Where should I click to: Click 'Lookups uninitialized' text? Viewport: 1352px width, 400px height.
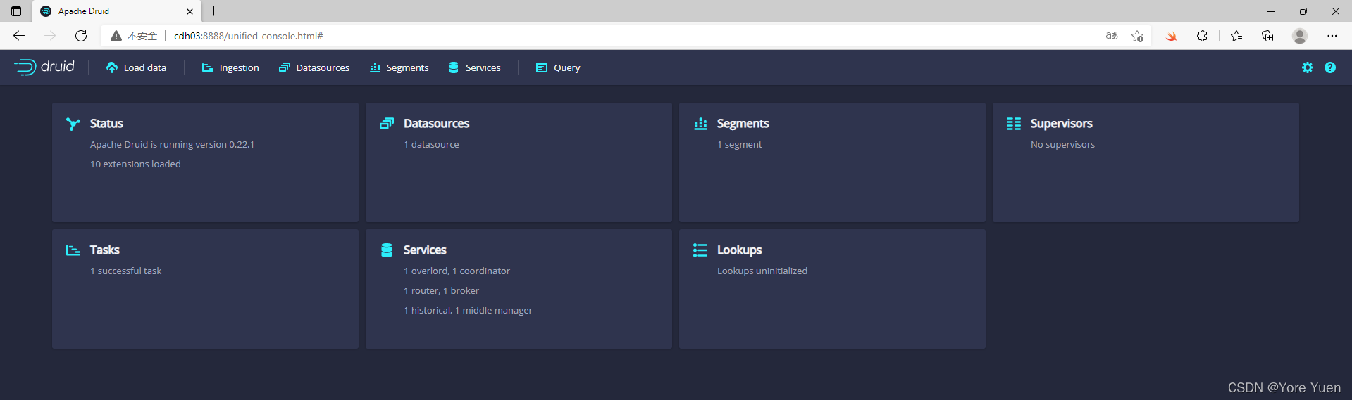[762, 271]
